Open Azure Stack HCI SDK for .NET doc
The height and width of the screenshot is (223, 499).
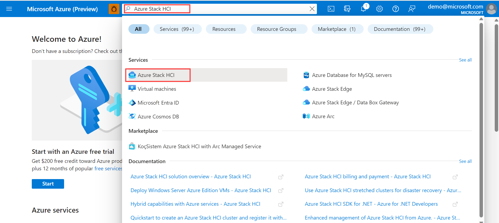click(371, 204)
